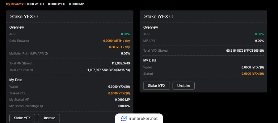The width and height of the screenshot is (278, 123).
Task: Click the info icon beside Stake iYFX title
Action: [171, 17]
